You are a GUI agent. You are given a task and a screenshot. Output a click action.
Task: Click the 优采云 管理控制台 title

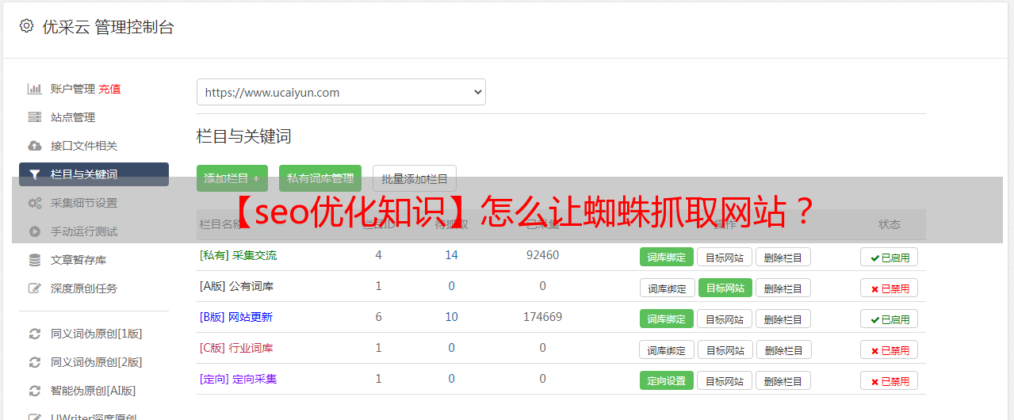pyautogui.click(x=108, y=27)
